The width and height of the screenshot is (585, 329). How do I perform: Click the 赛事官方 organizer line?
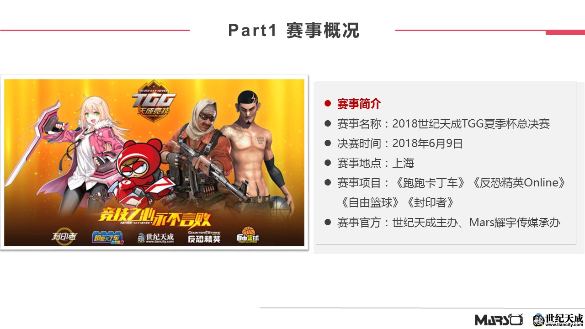(x=449, y=223)
